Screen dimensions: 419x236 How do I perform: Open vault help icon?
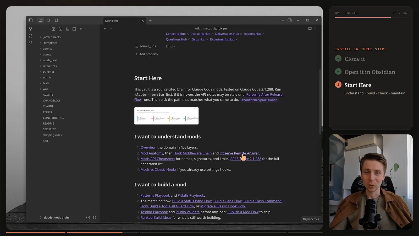(x=88, y=217)
